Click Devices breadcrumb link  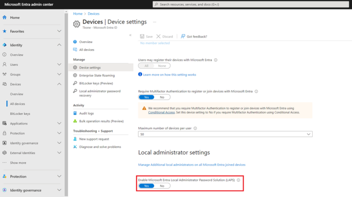(93, 14)
